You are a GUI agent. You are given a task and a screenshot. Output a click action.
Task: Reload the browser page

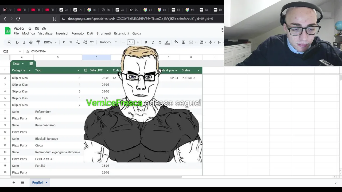coord(18,19)
